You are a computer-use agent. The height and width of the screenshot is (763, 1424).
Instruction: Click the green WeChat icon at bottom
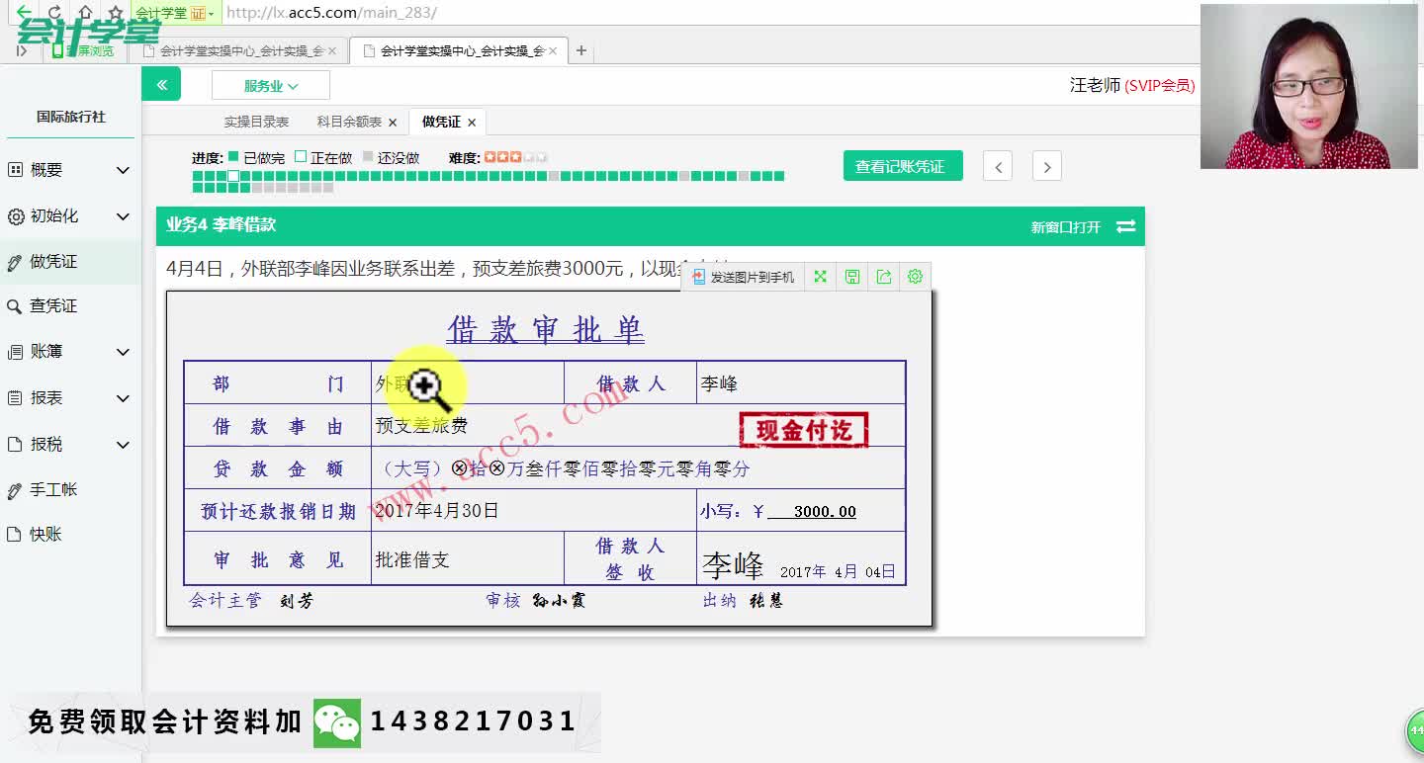(337, 722)
